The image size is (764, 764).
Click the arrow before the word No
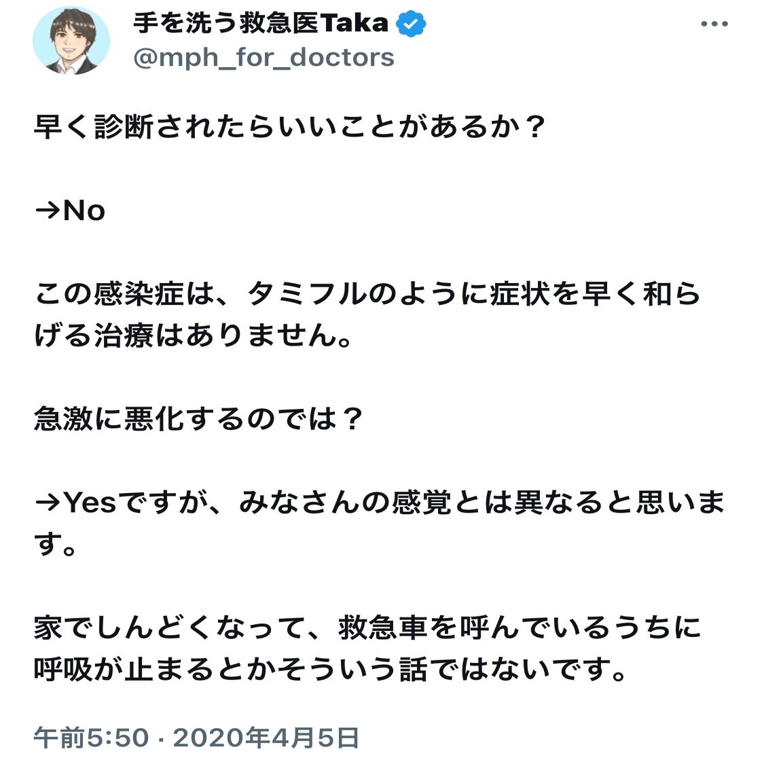pyautogui.click(x=48, y=211)
